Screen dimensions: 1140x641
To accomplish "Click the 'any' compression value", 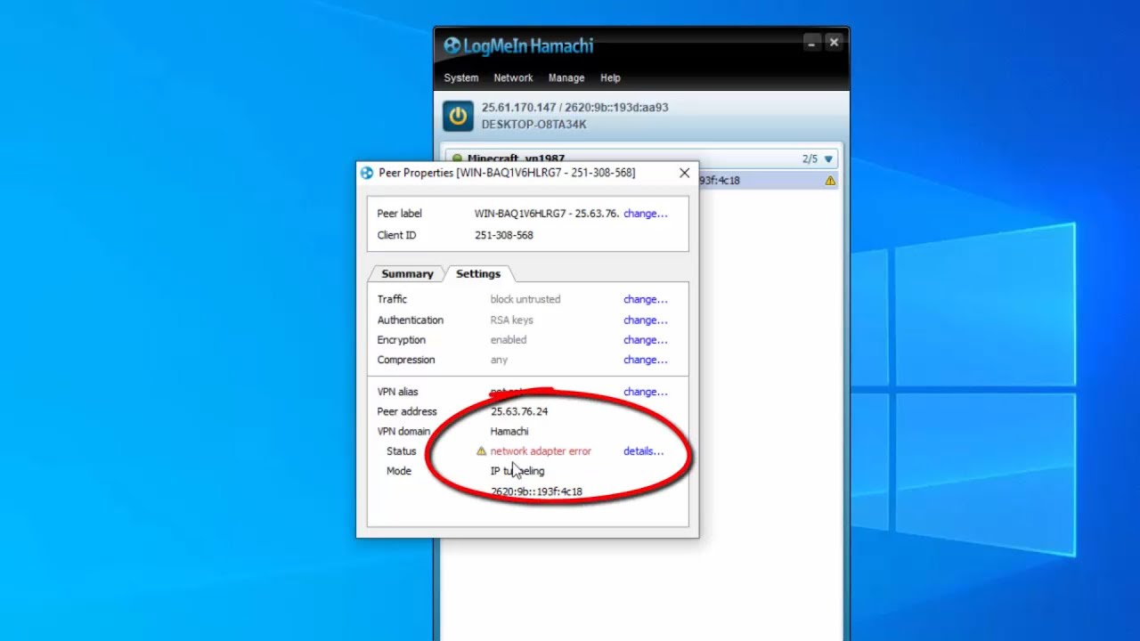I will coord(499,361).
